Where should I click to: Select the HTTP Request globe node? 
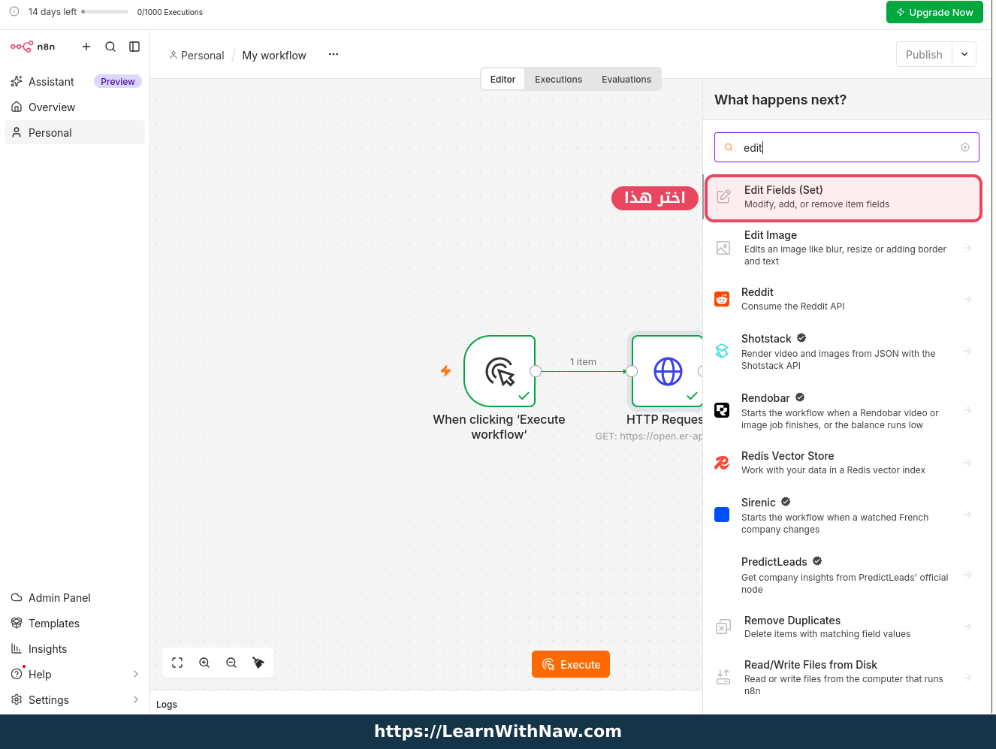(667, 371)
